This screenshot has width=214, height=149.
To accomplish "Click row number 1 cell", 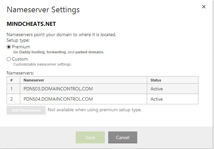I will [13, 89].
